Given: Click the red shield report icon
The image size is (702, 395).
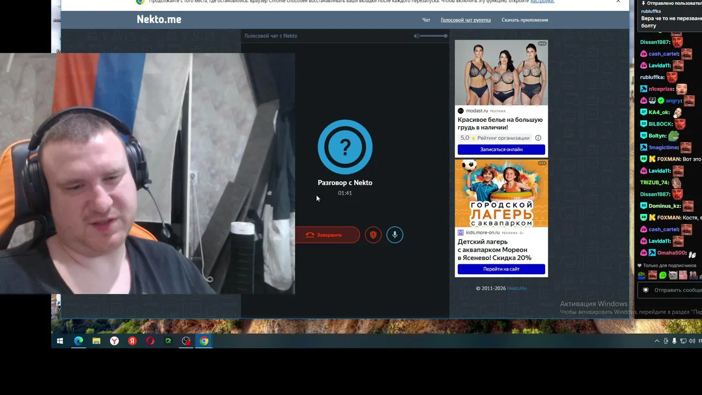Looking at the screenshot, I should pos(373,235).
